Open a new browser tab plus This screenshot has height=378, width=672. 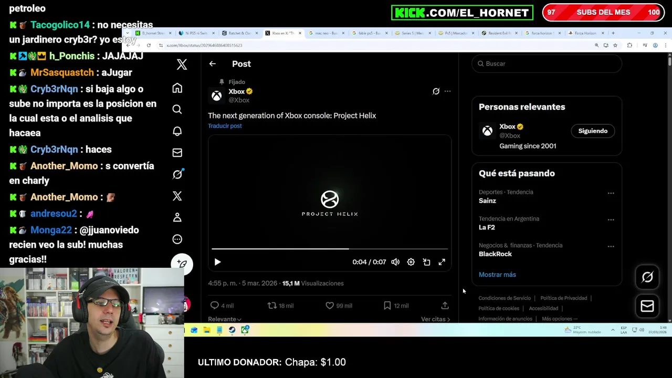[613, 33]
